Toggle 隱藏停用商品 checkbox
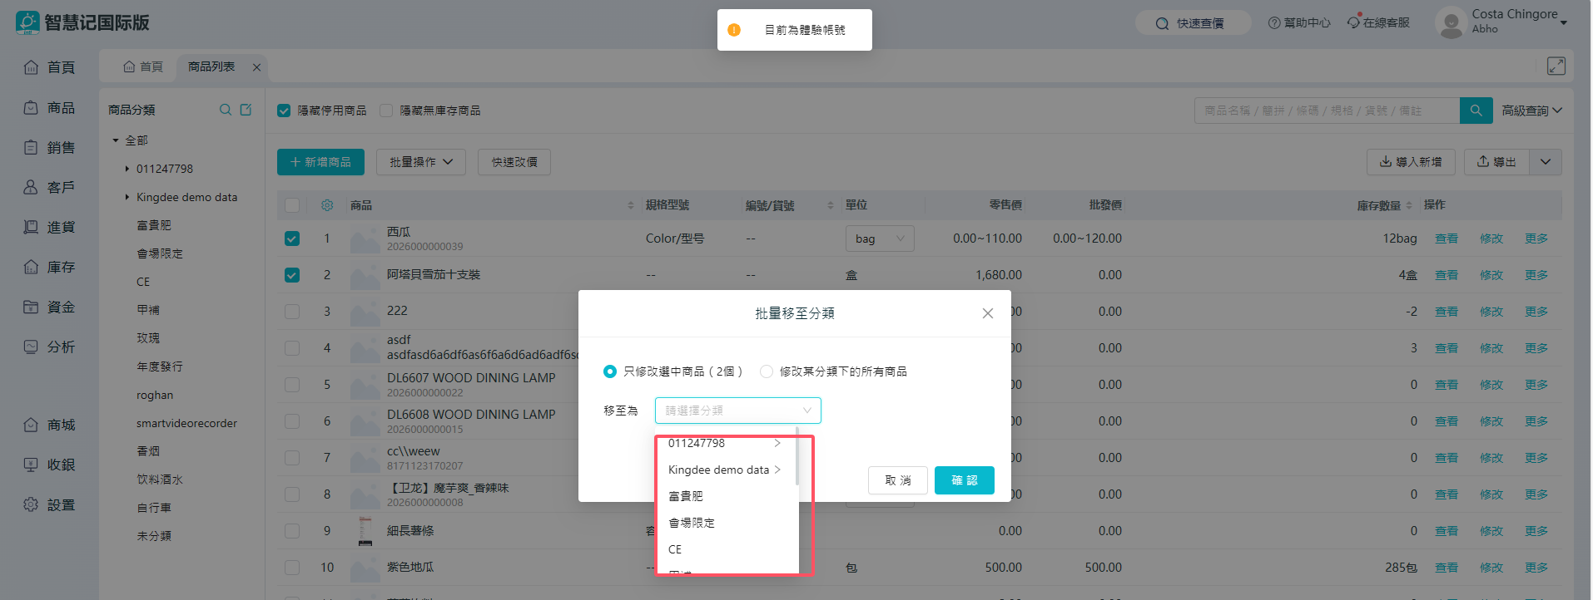1593x600 pixels. (284, 111)
